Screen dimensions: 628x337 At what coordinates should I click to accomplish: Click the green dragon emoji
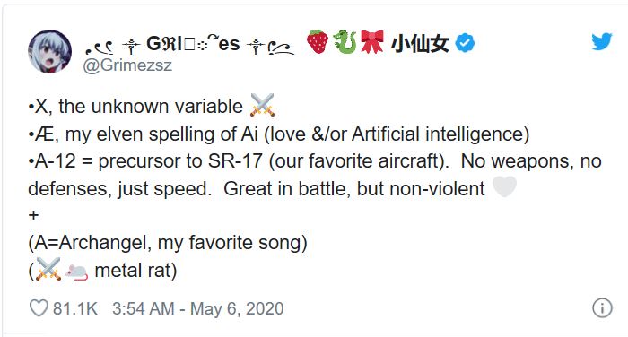(x=345, y=41)
